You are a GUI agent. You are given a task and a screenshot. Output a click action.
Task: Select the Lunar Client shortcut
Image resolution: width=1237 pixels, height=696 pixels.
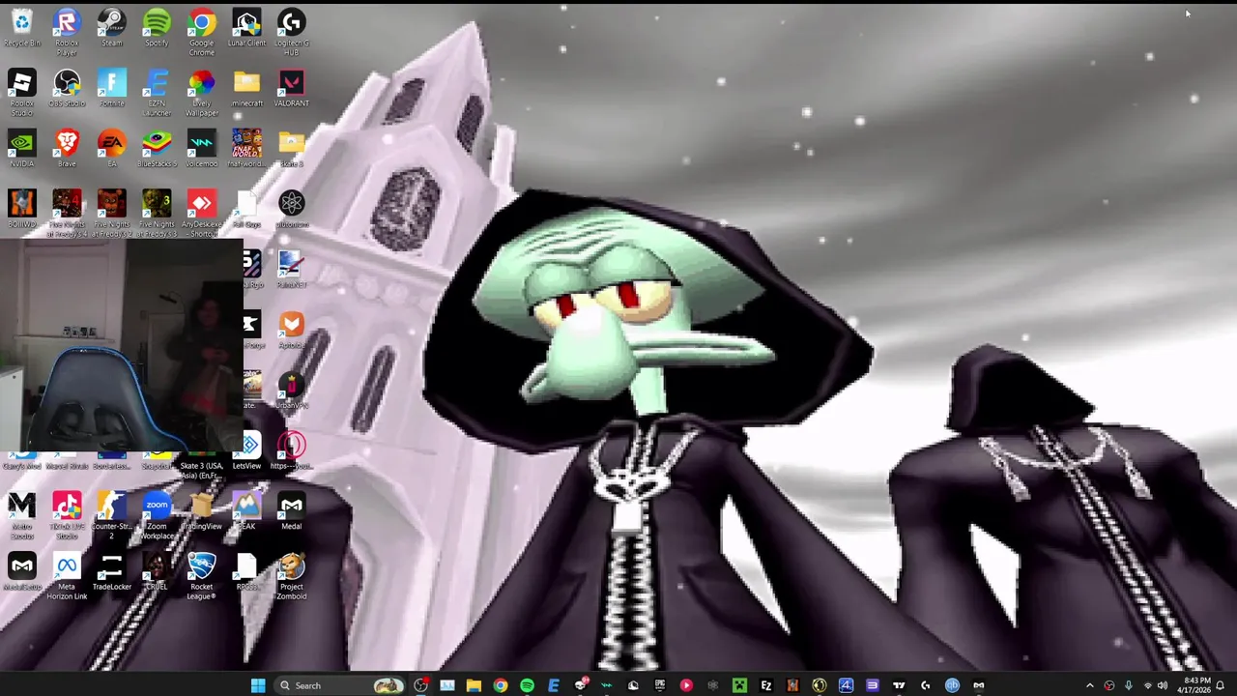coord(246,28)
